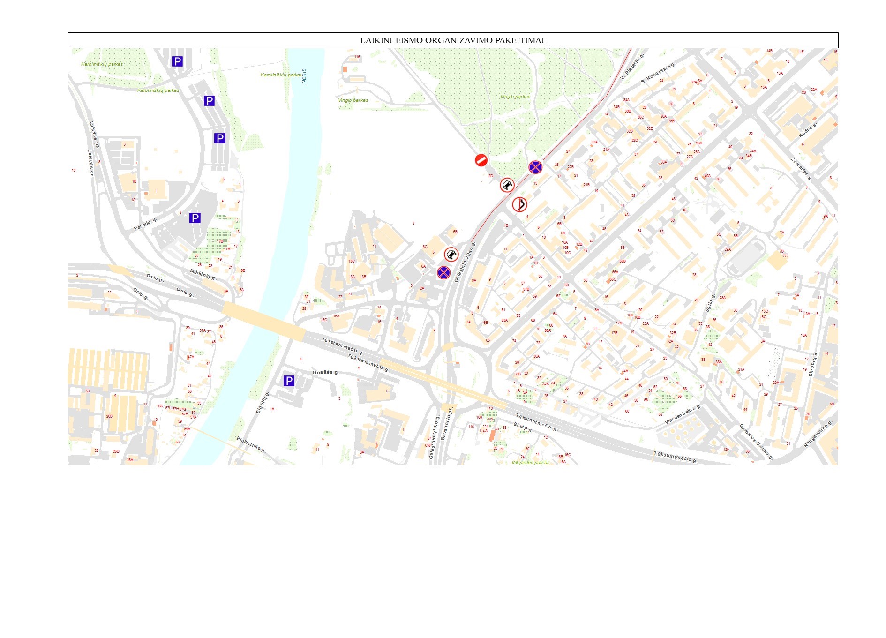Click the Elektrinės g. street label
Image resolution: width=886 pixels, height=638 pixels.
tap(251, 444)
